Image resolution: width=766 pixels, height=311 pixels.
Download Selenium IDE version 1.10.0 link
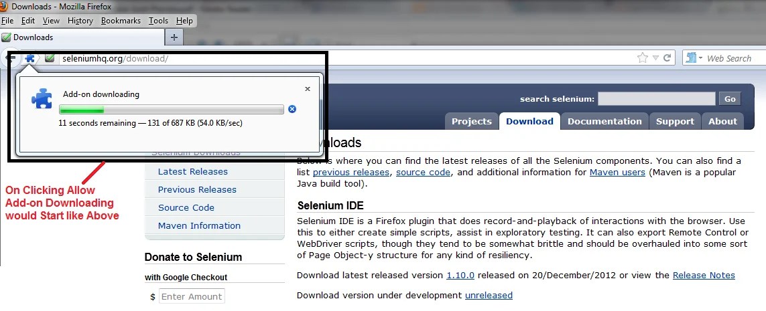point(460,276)
